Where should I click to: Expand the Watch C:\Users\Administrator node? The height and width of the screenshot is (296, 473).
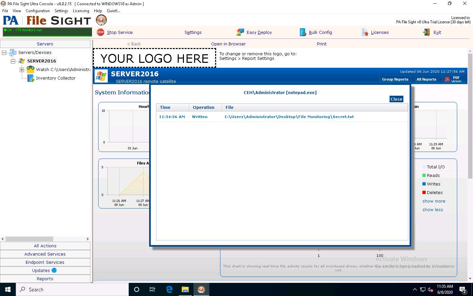tap(22, 70)
